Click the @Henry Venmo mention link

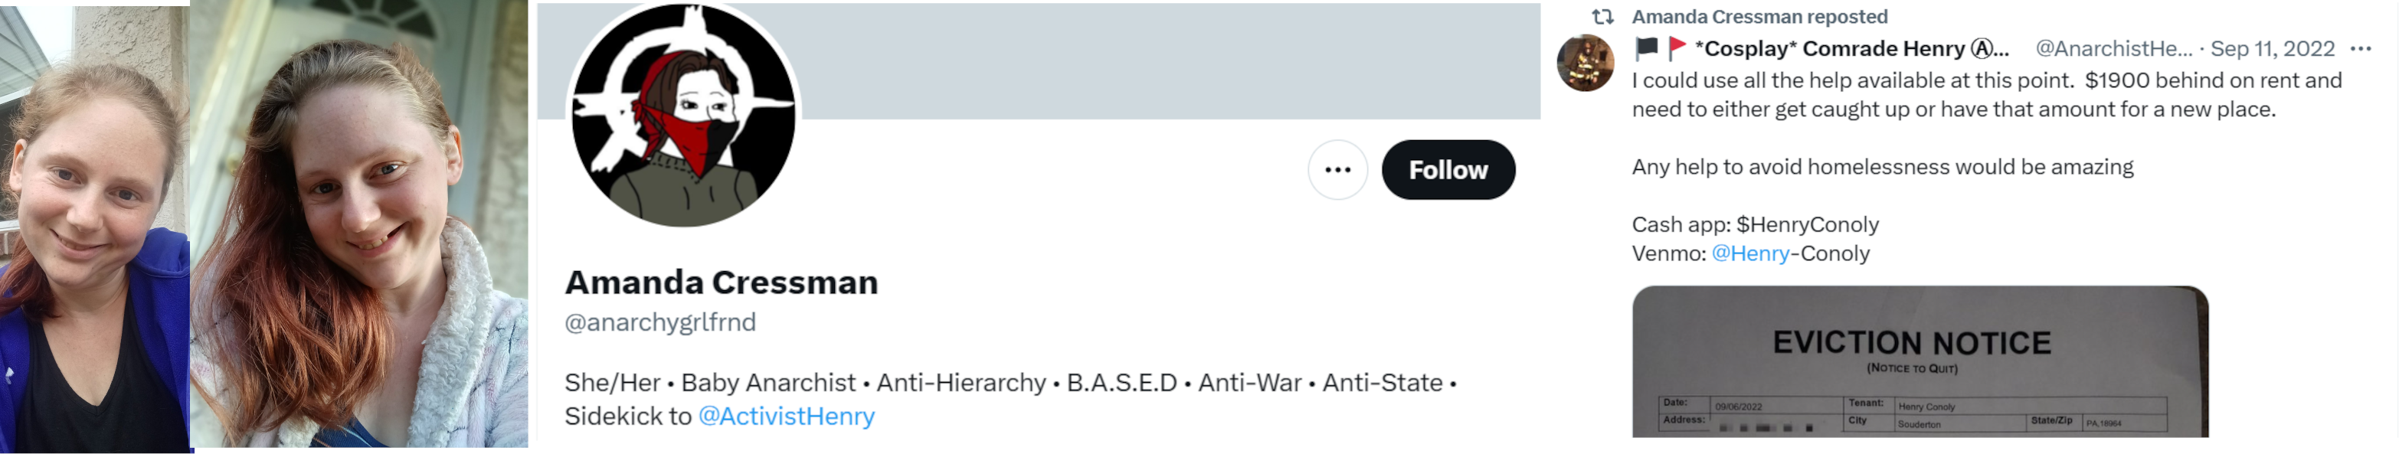(1750, 253)
